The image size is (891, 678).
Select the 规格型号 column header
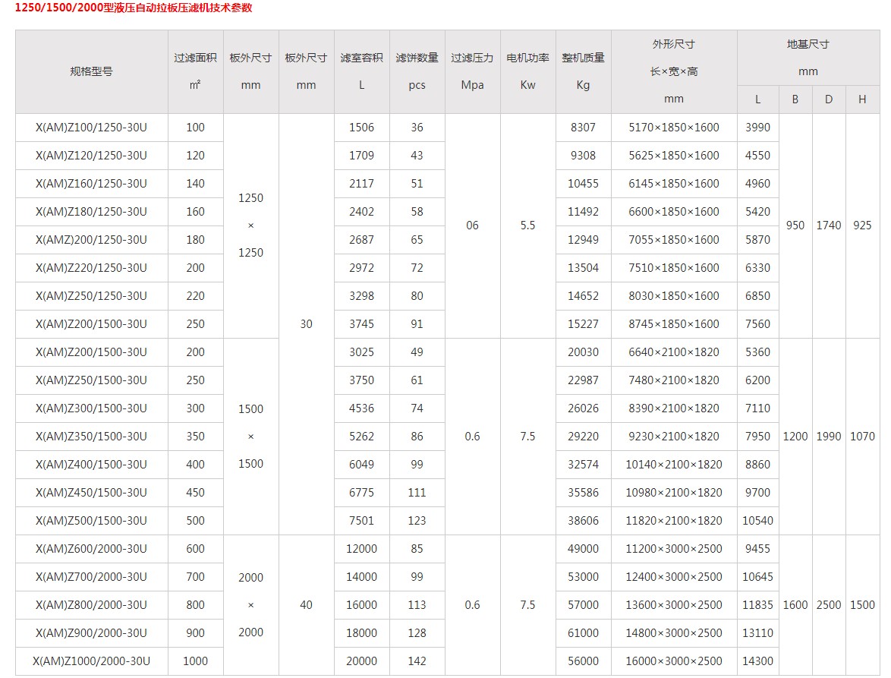[91, 72]
